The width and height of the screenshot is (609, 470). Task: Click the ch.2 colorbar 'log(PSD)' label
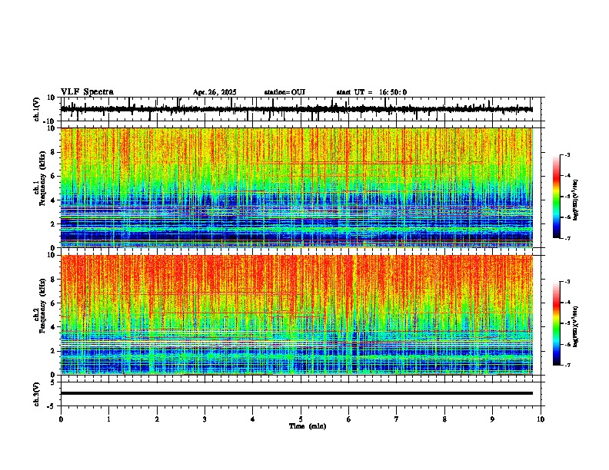click(575, 327)
